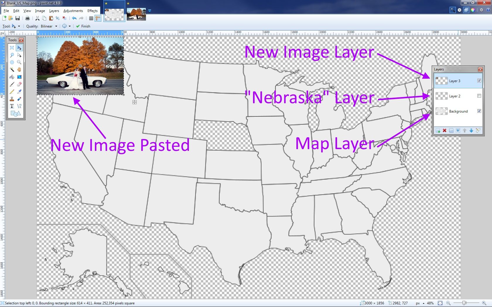
Task: Expand the selection mode dropdown next to Quality
Action: point(69,26)
